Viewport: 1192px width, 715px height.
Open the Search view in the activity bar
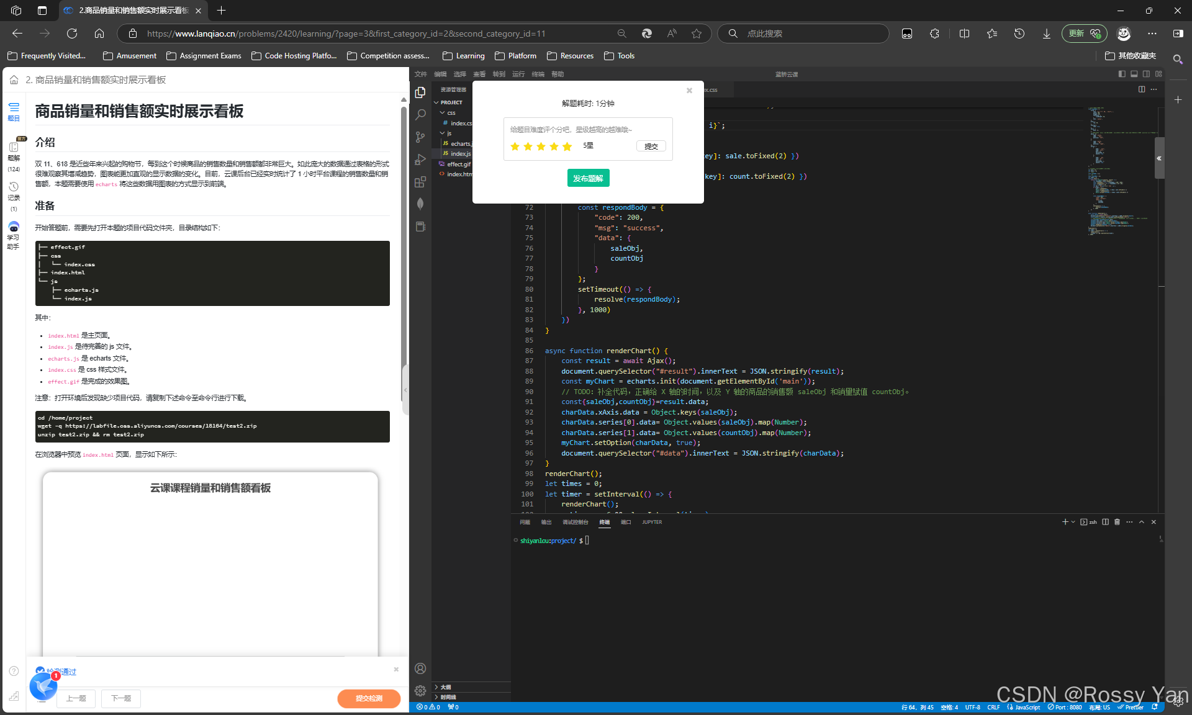(x=420, y=114)
